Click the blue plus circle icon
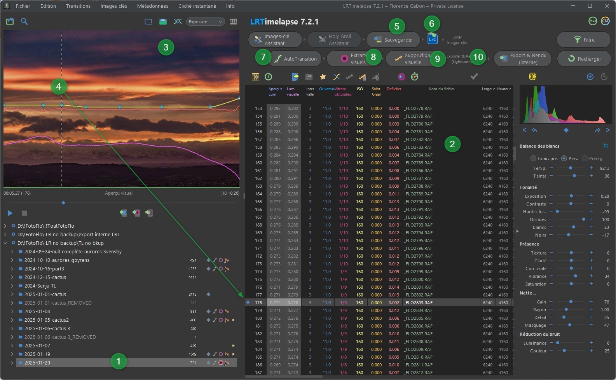Viewport: 616px width, 380px height. (590, 77)
